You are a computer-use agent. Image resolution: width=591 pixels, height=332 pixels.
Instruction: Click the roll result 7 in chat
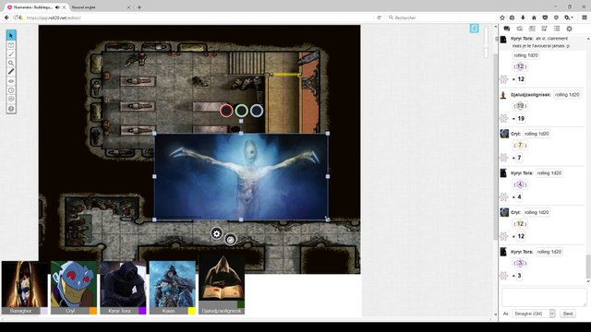519,158
